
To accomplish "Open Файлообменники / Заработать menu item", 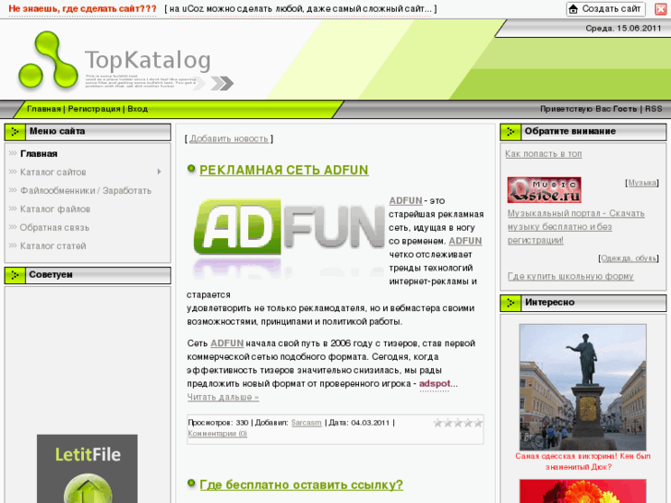I will 86,190.
